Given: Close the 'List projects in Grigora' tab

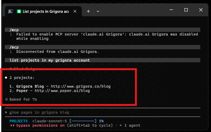Looking at the screenshot, I should [75, 11].
